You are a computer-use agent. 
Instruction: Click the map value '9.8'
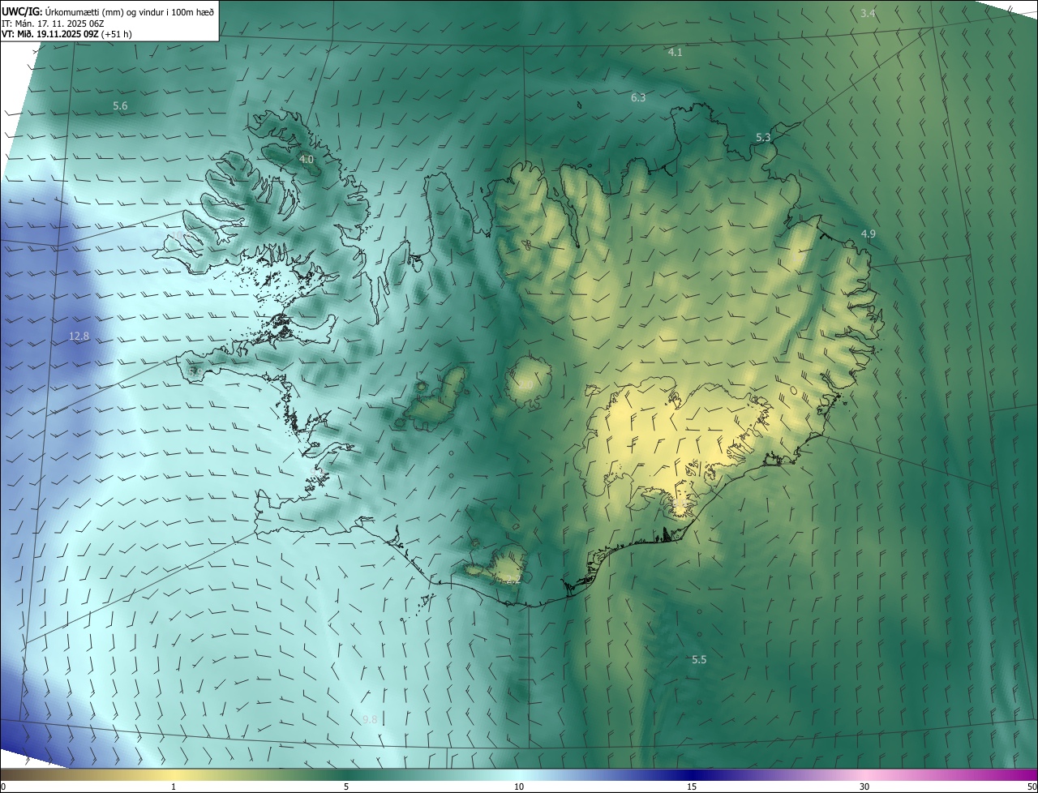370,719
